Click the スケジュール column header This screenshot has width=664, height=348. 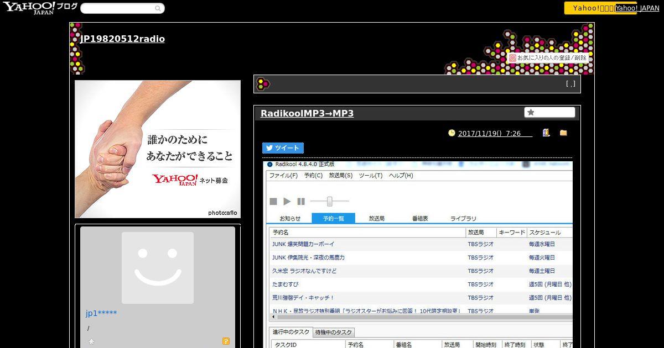549,233
